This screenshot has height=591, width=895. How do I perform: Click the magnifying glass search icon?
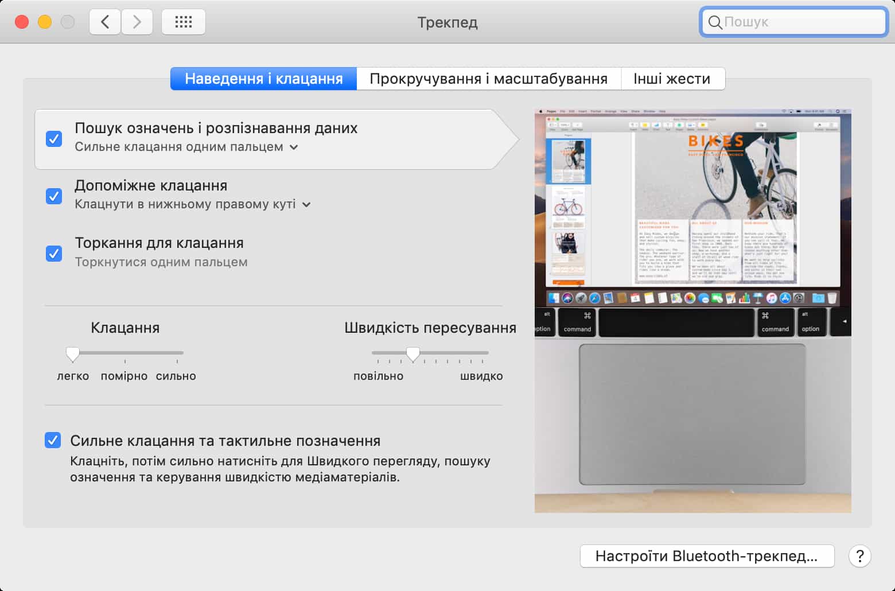coord(715,22)
